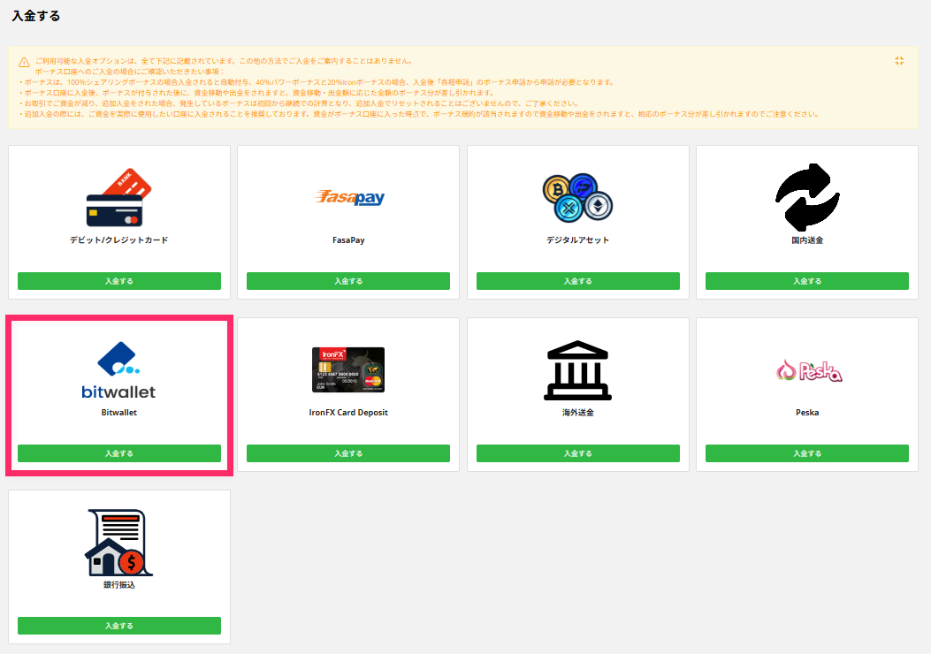The image size is (931, 654).
Task: Click the overseas transfer bank building icon
Action: tap(577, 370)
